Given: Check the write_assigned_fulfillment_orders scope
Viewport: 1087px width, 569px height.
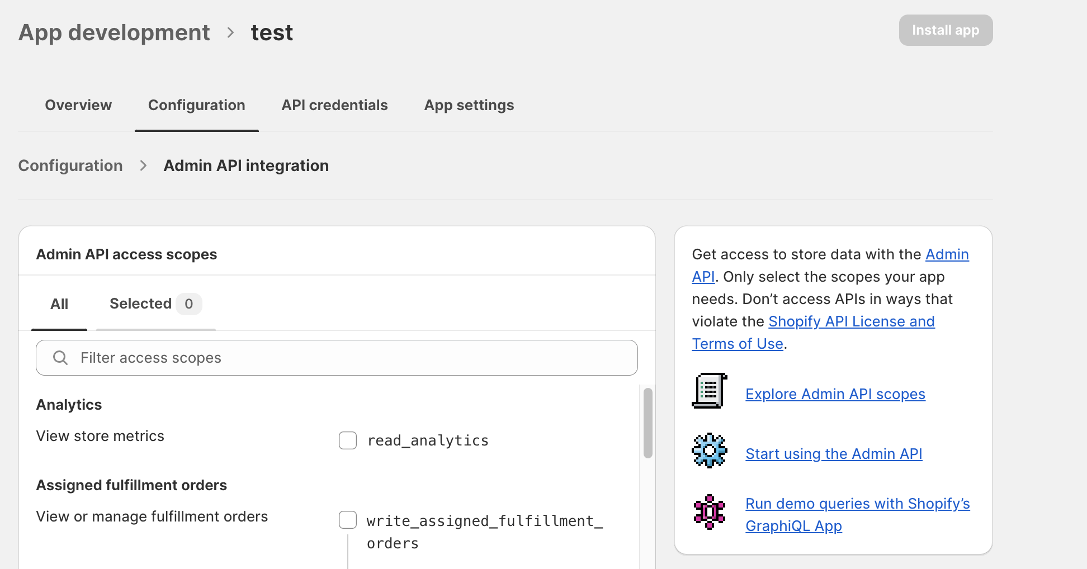Looking at the screenshot, I should (348, 520).
